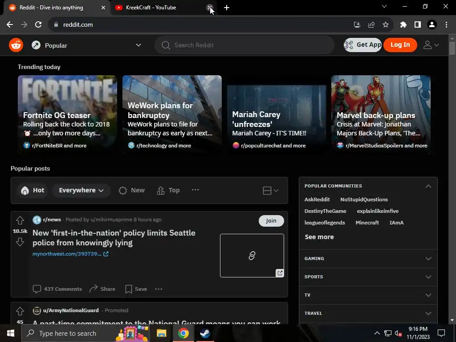
Task: Join the r/news community
Action: click(271, 221)
